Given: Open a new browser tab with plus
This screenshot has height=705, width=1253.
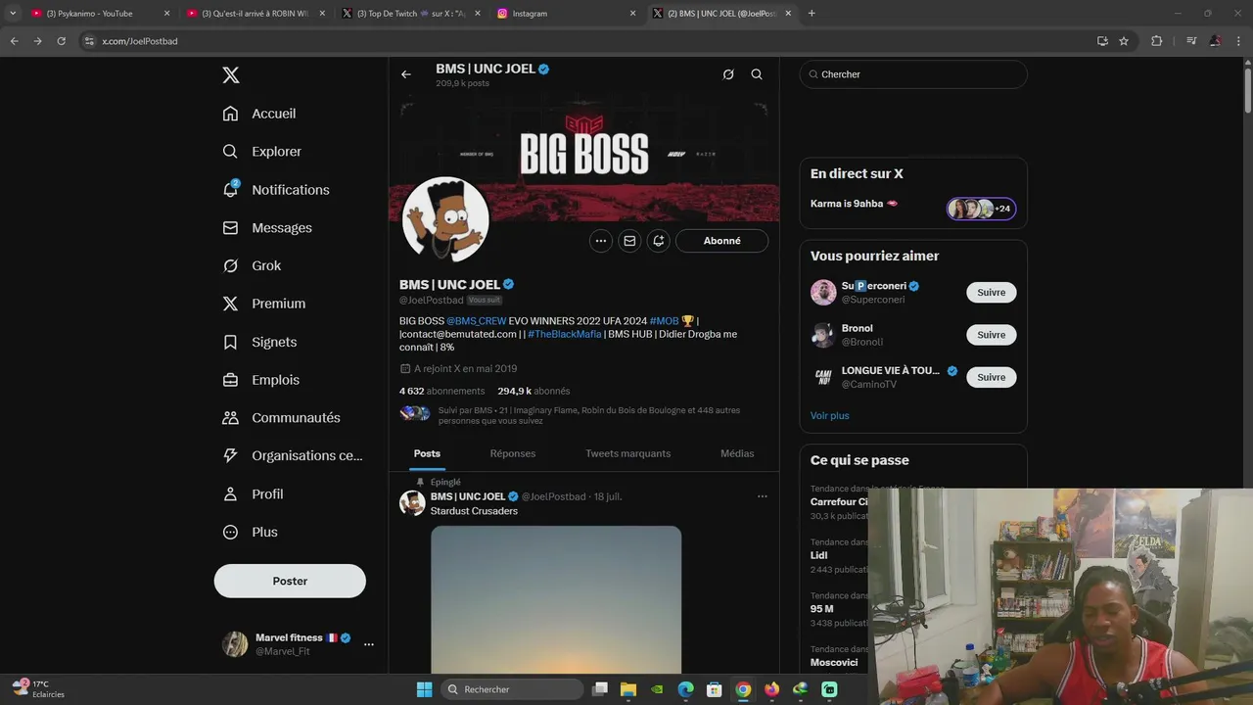Looking at the screenshot, I should click(812, 14).
